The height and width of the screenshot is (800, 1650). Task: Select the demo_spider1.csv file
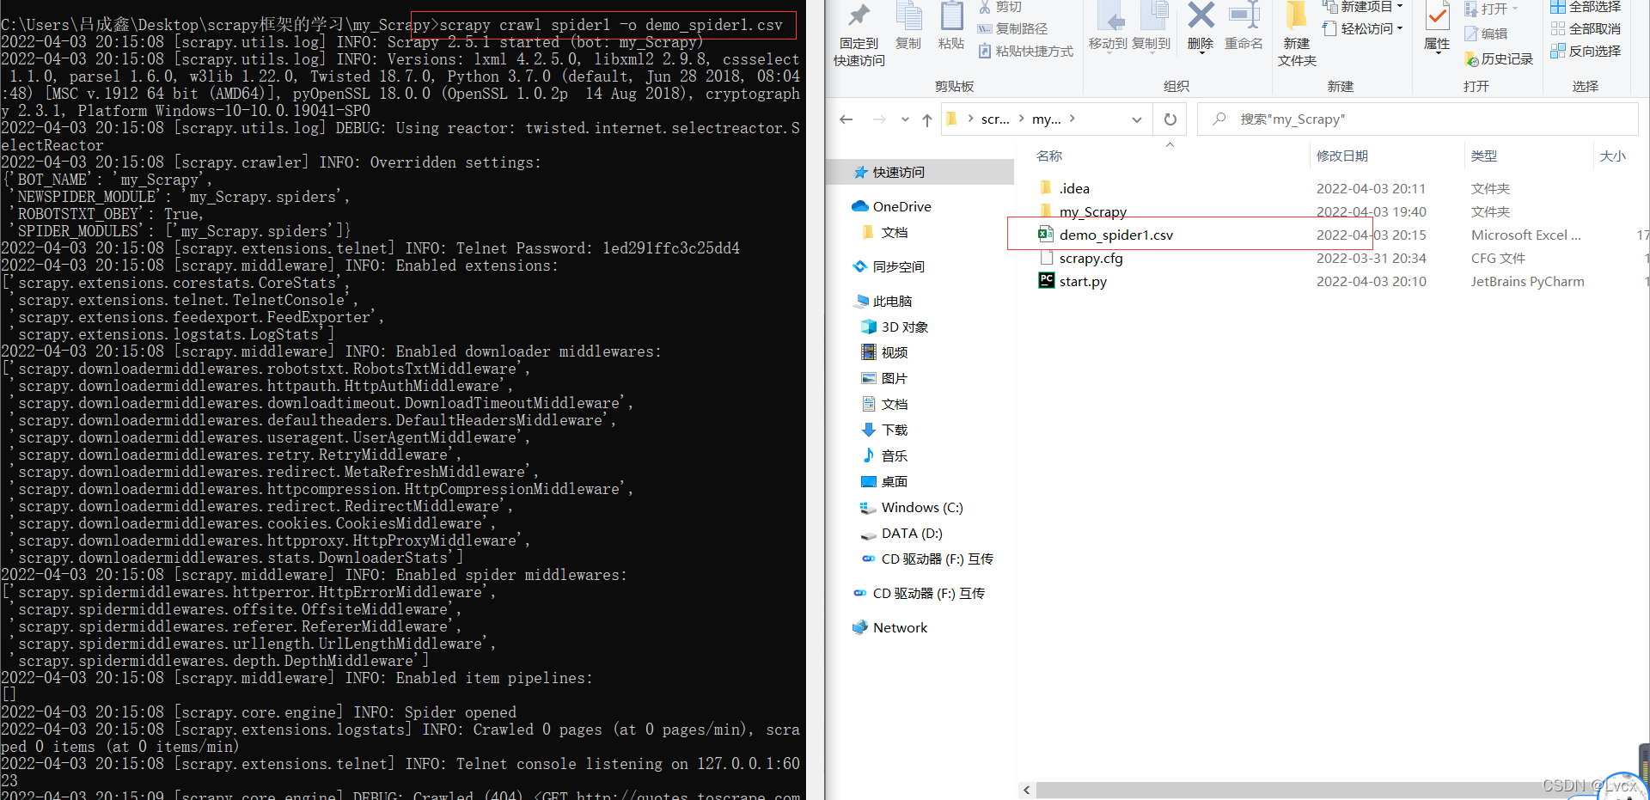pos(1116,235)
